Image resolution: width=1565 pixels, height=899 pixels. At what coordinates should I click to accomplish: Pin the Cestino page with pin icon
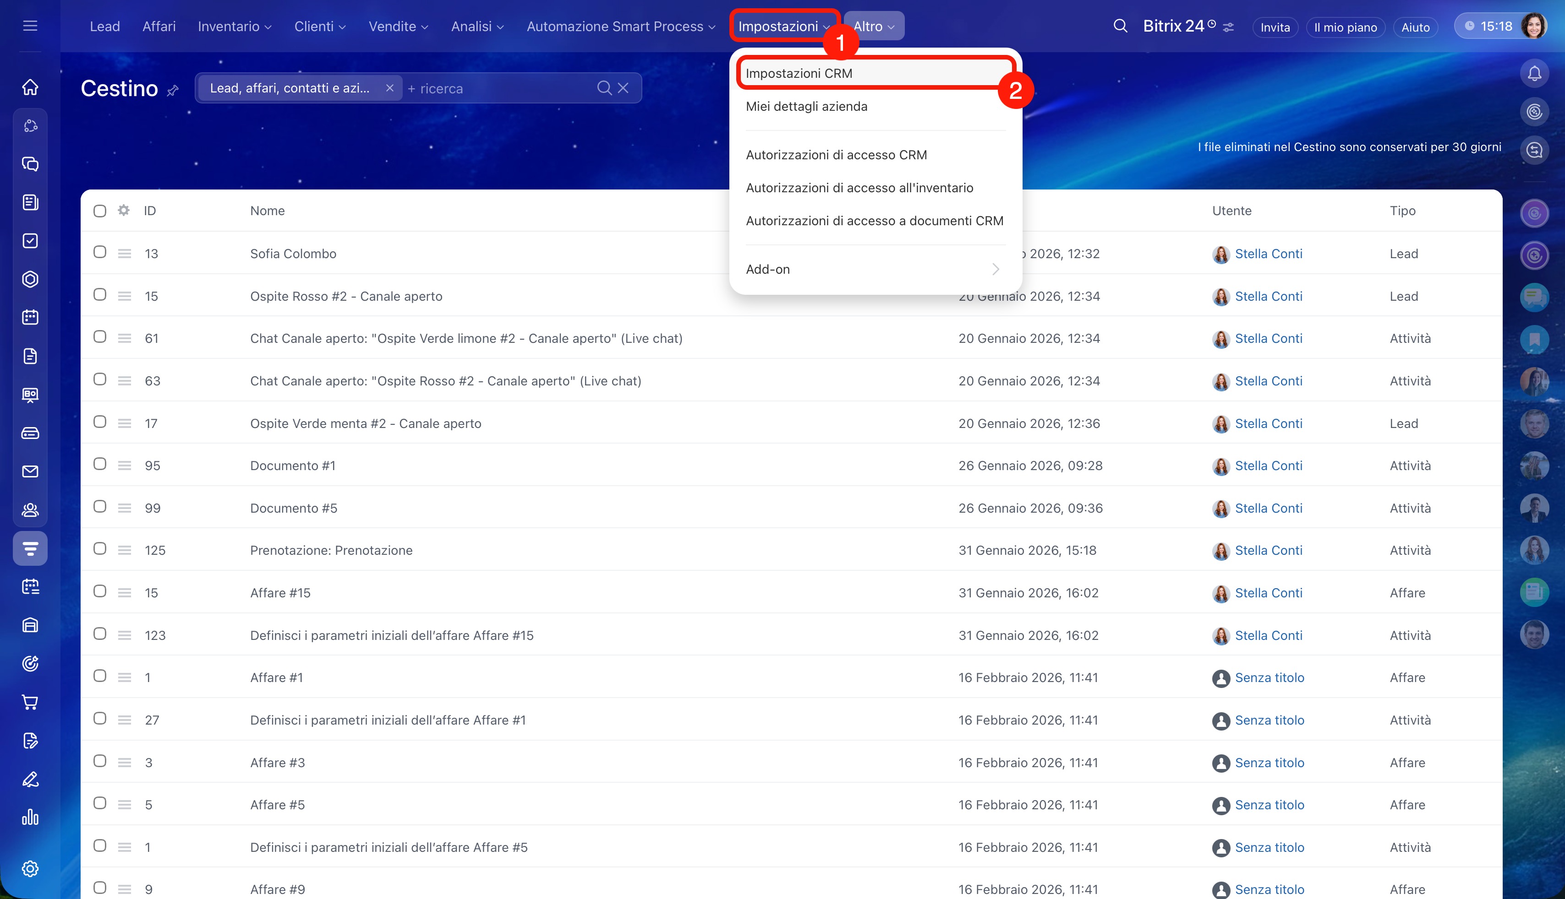[x=173, y=90]
